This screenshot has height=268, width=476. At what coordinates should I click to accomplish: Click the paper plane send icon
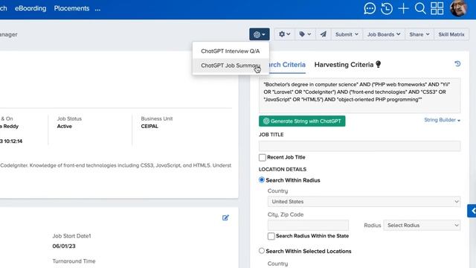[324, 34]
